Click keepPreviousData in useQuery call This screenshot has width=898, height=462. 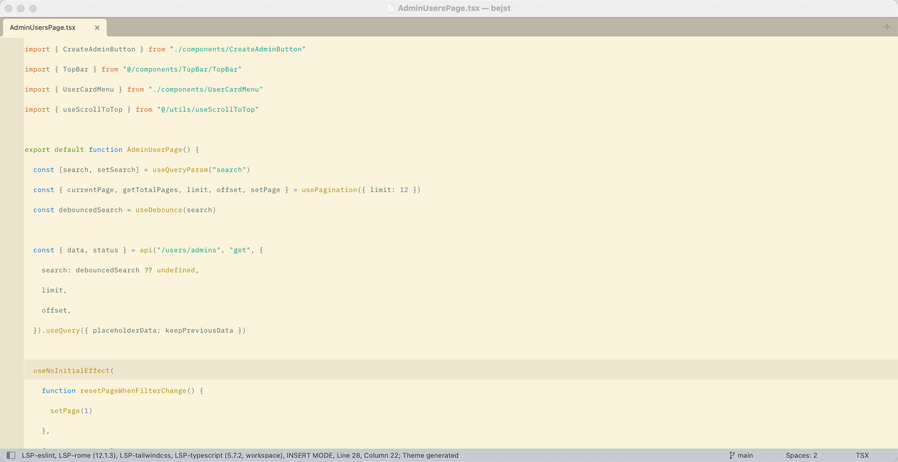199,330
